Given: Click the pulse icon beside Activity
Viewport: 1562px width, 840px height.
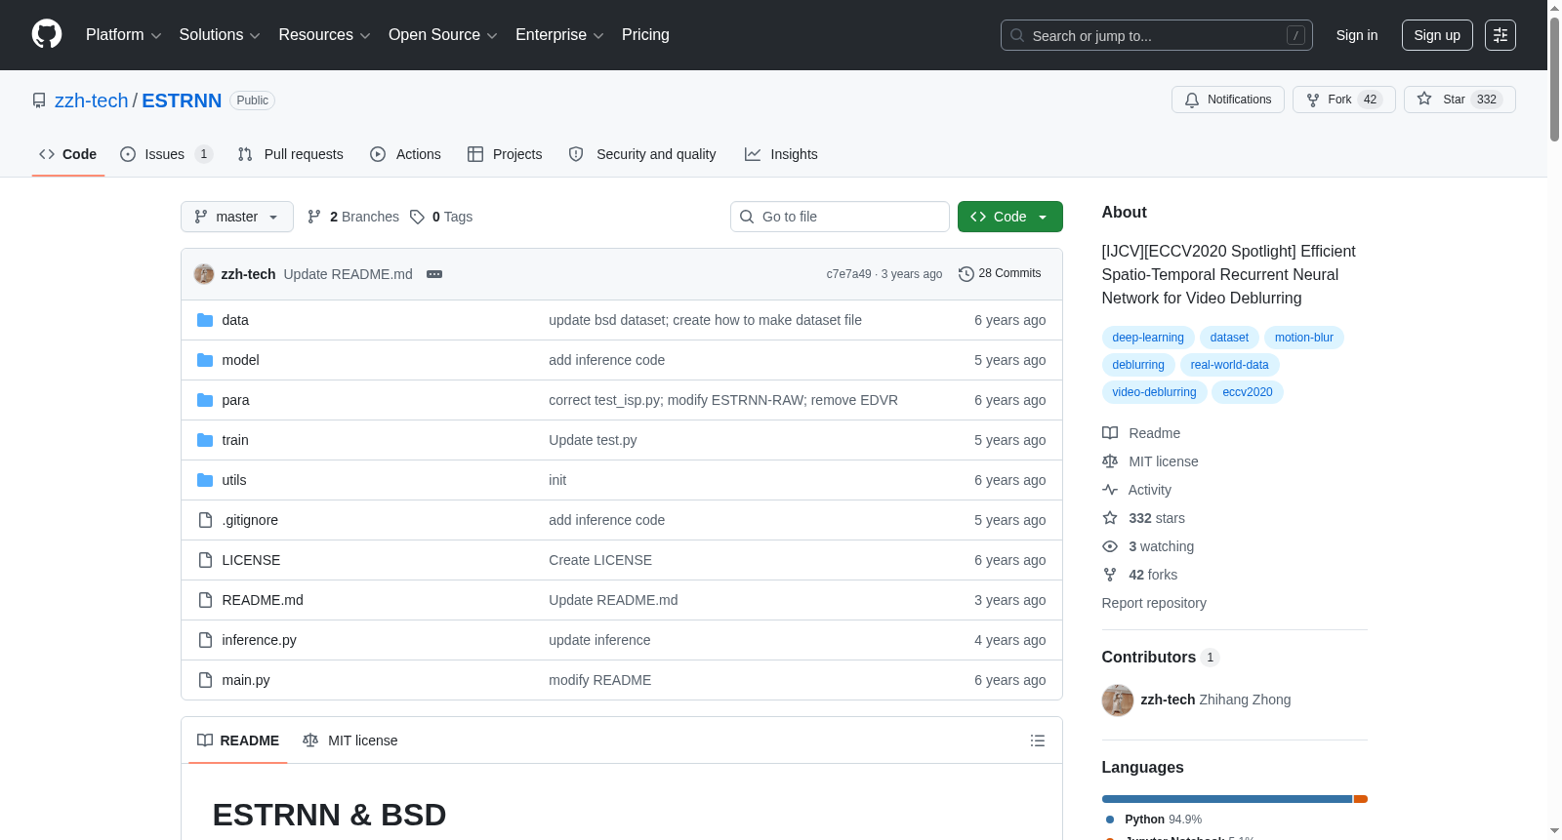Looking at the screenshot, I should point(1110,490).
